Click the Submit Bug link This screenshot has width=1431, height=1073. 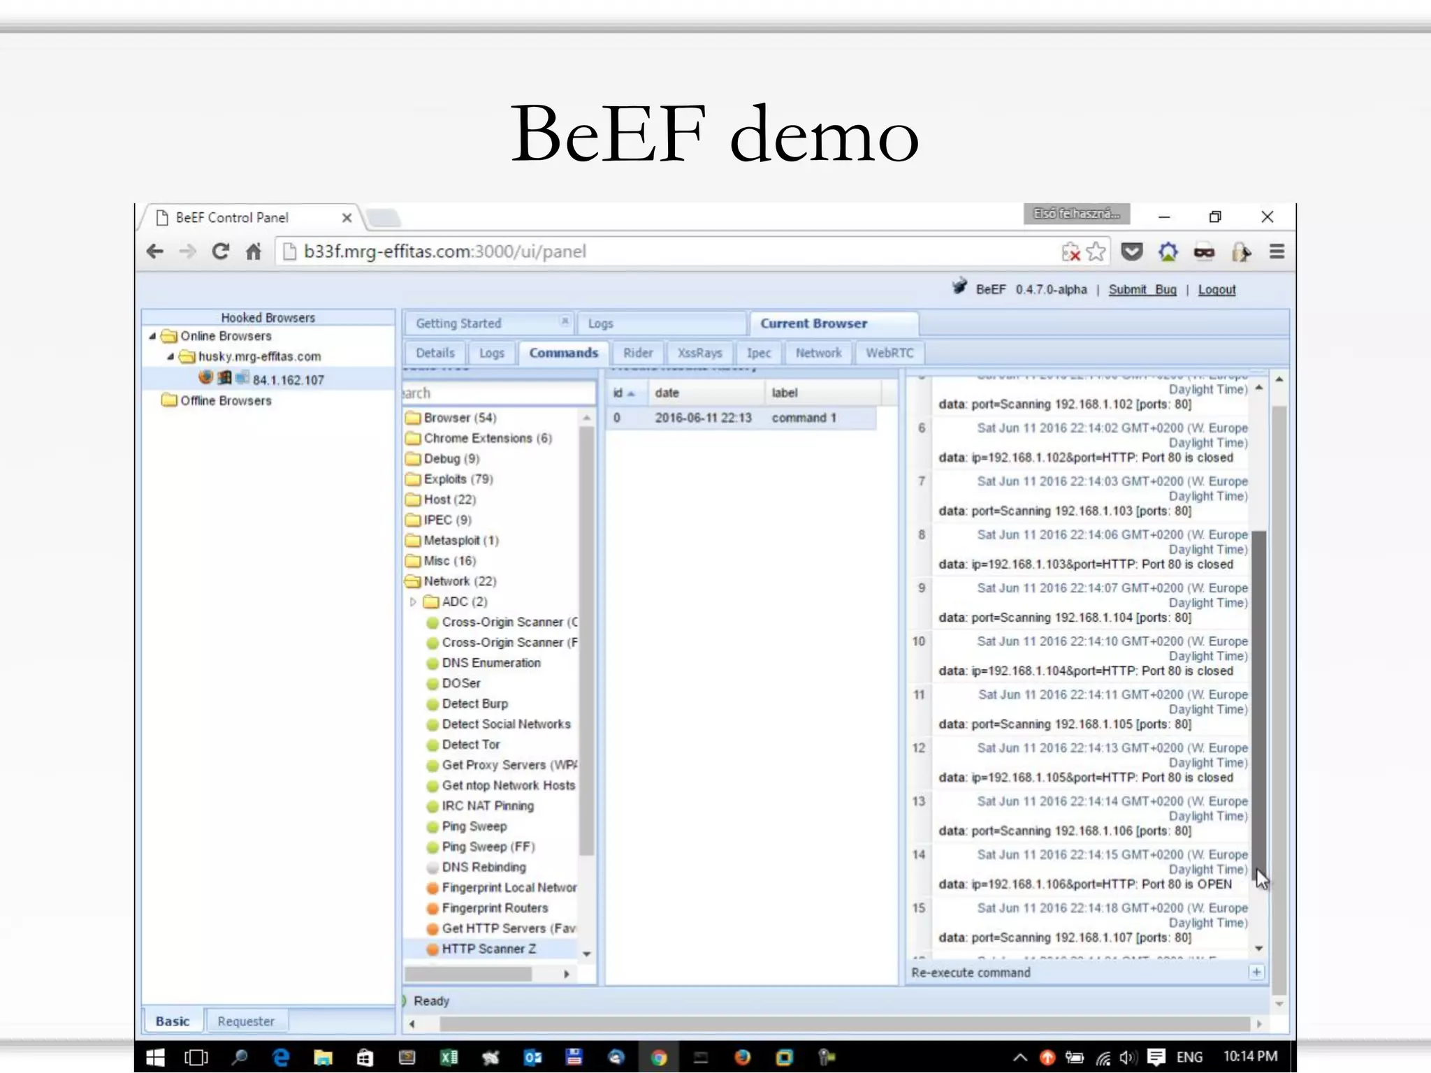(x=1142, y=290)
